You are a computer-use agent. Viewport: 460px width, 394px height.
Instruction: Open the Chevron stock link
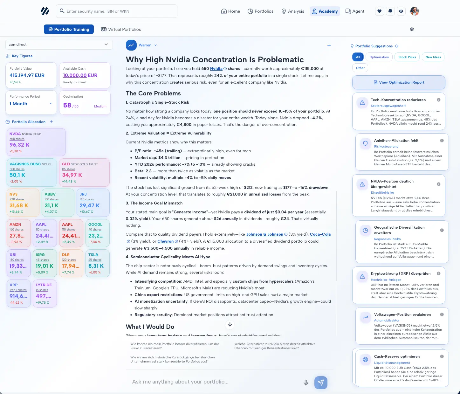[x=165, y=241]
